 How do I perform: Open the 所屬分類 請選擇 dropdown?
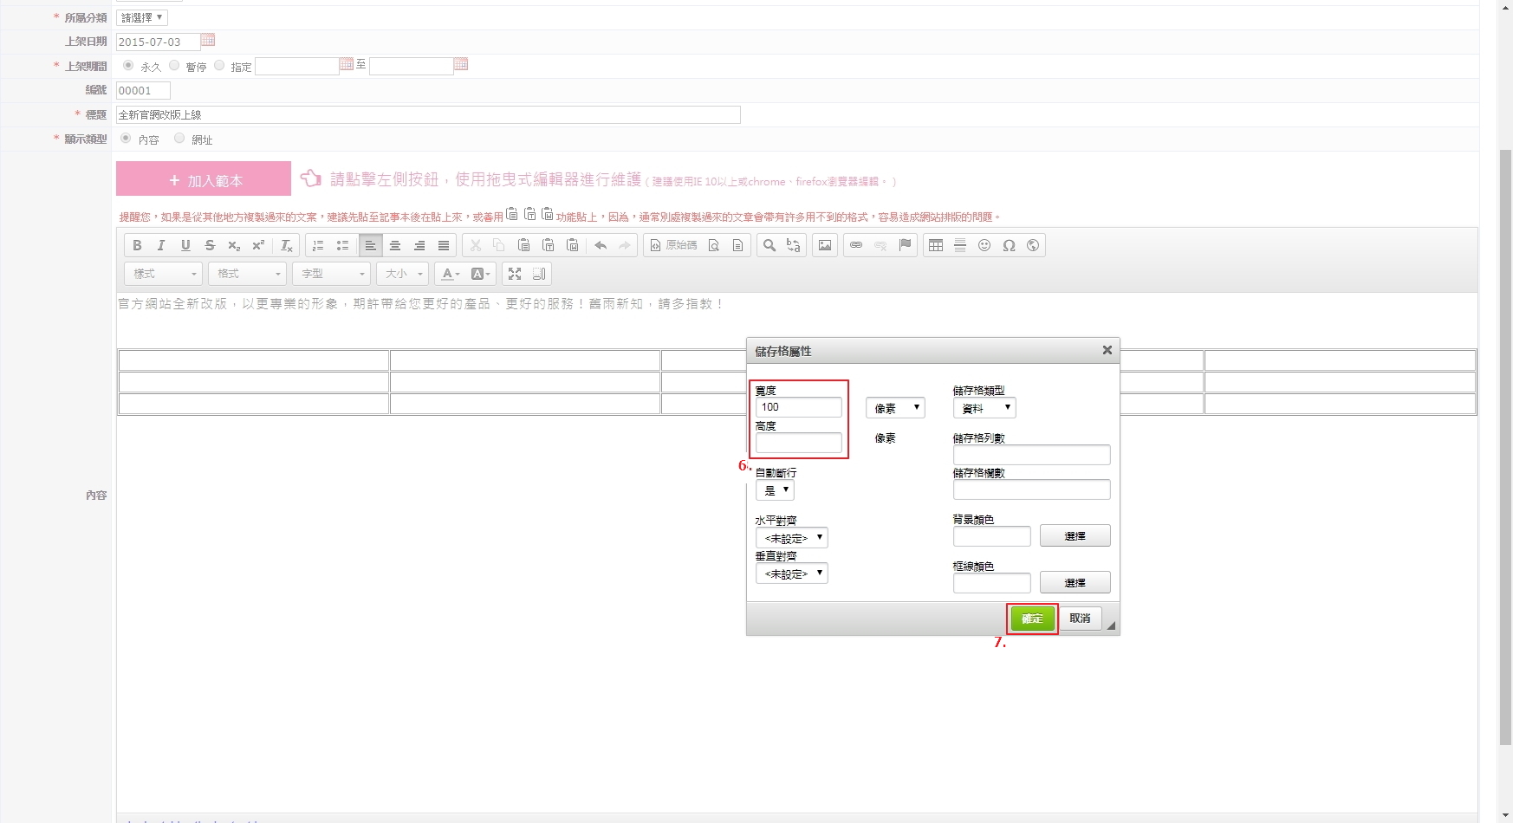(141, 17)
